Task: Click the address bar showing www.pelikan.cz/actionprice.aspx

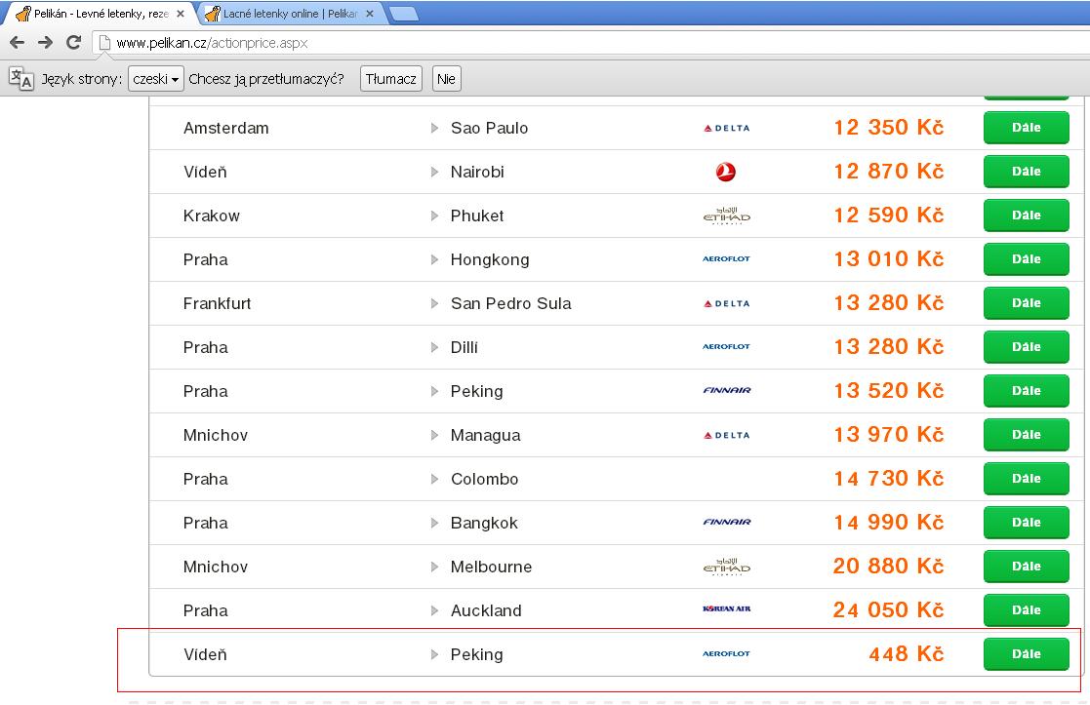Action: (591, 43)
